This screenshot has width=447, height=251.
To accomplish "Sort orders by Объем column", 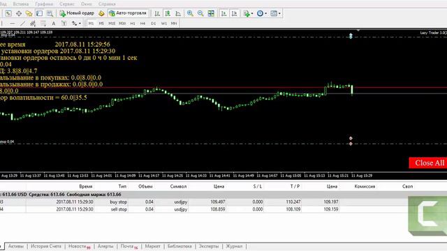I will [145, 186].
